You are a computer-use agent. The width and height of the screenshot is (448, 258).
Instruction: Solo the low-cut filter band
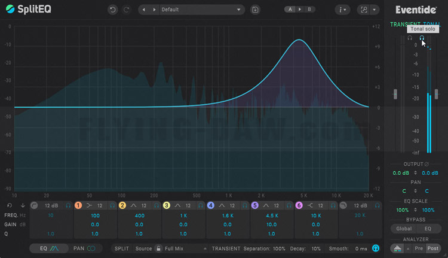[68, 205]
